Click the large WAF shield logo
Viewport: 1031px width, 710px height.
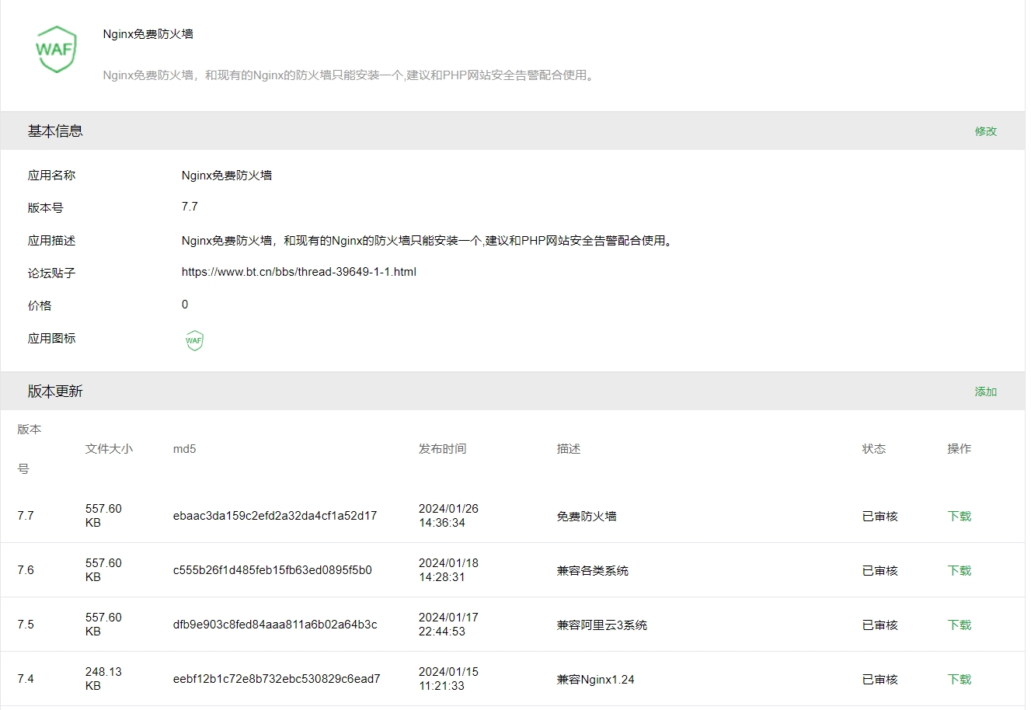point(56,49)
